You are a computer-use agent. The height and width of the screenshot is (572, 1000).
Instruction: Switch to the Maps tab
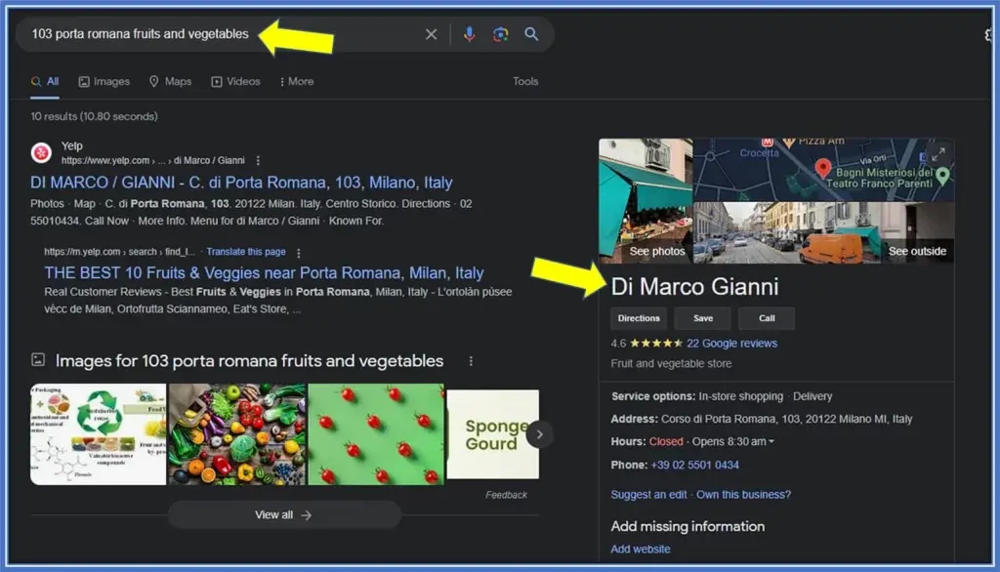point(170,82)
